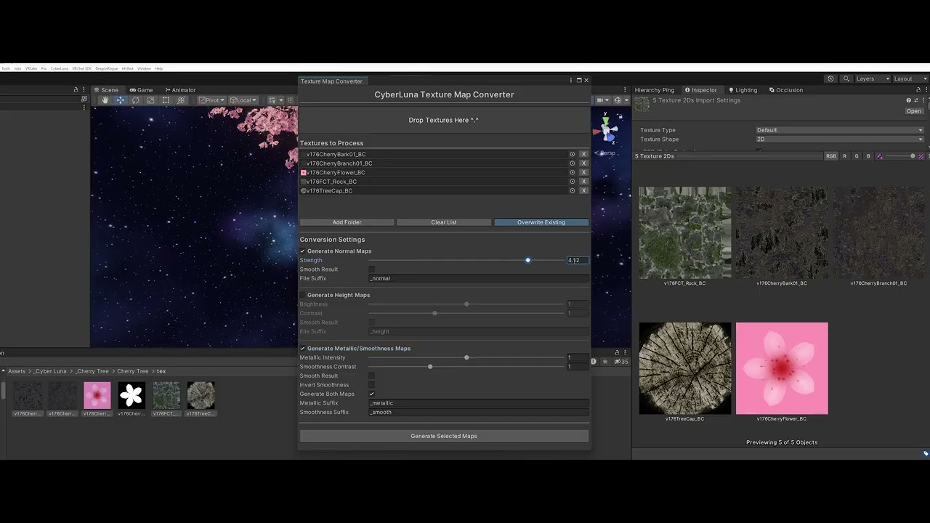This screenshot has height=523, width=930.
Task: Click Generate Selected Maps button
Action: tap(444, 436)
